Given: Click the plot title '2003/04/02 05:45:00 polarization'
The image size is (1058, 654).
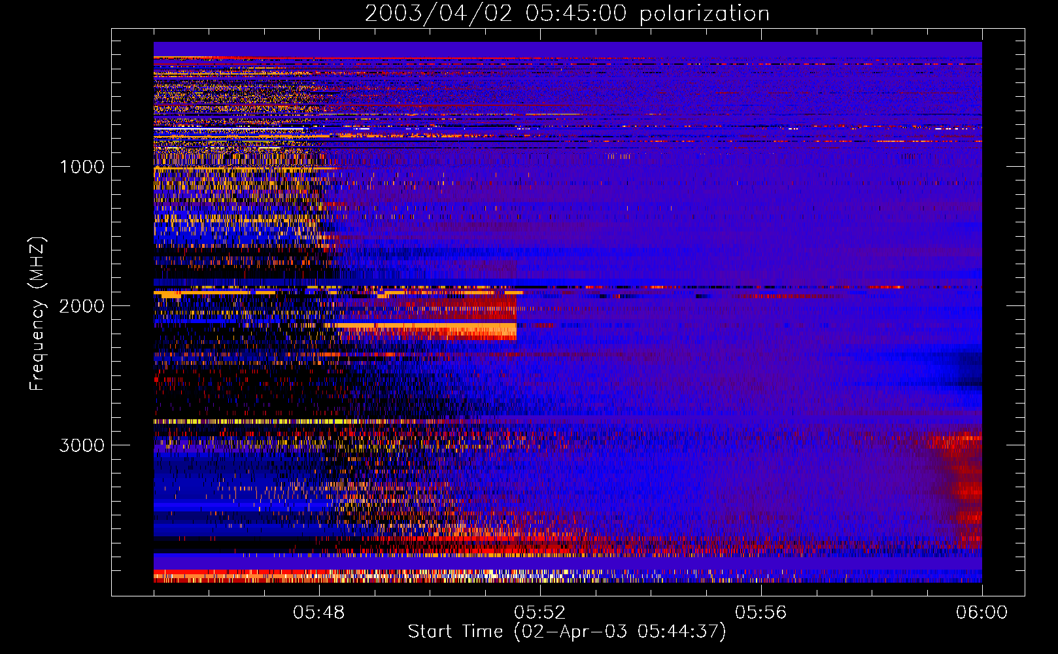Looking at the screenshot, I should [567, 13].
